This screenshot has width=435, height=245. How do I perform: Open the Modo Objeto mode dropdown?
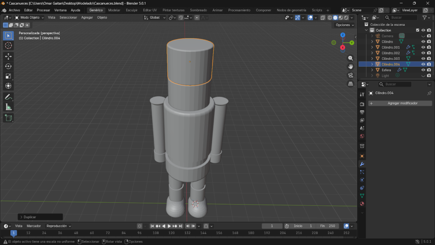30,17
